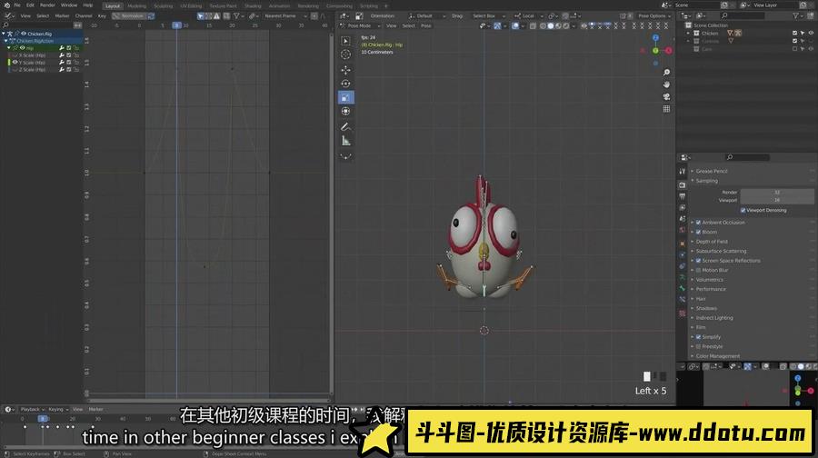
Task: Enable the Freestyle checkbox
Action: (698, 346)
